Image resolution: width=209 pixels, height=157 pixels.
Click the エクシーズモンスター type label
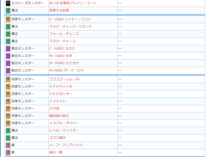coord(27,3)
